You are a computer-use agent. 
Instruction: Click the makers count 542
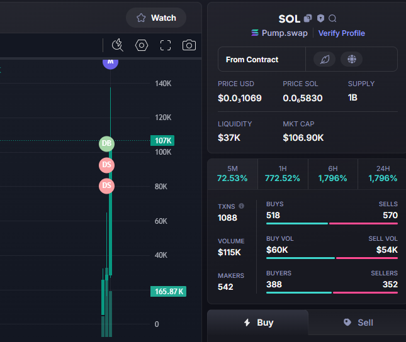(225, 287)
